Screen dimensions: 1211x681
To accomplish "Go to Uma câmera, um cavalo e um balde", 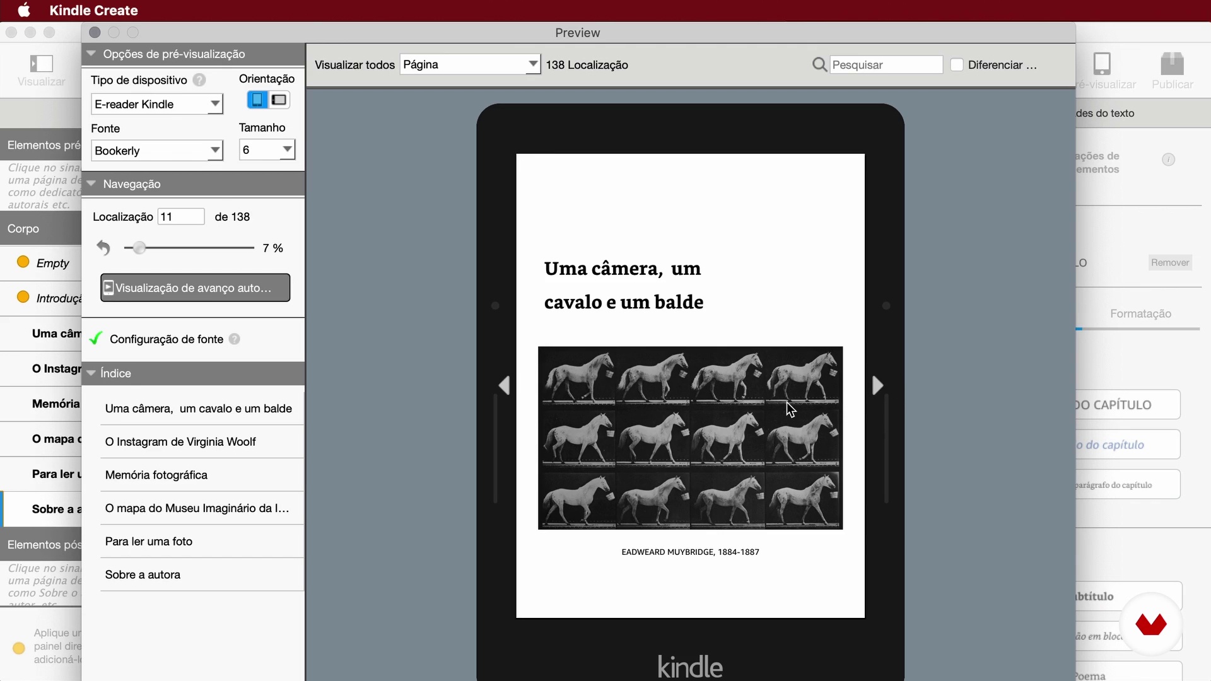I will tap(199, 409).
